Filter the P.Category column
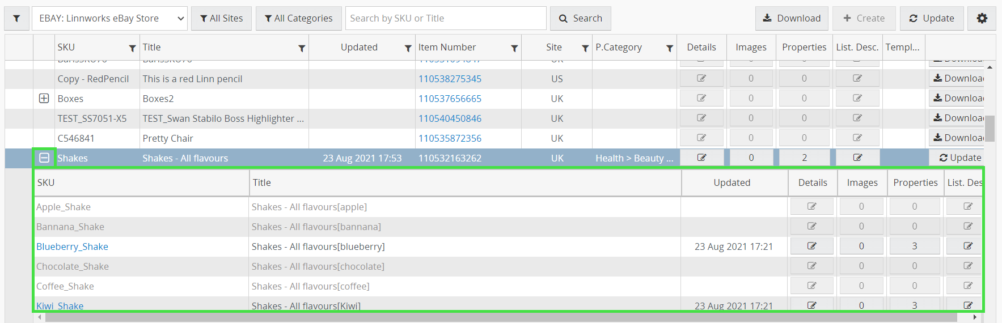Image resolution: width=1002 pixels, height=323 pixels. click(x=669, y=48)
